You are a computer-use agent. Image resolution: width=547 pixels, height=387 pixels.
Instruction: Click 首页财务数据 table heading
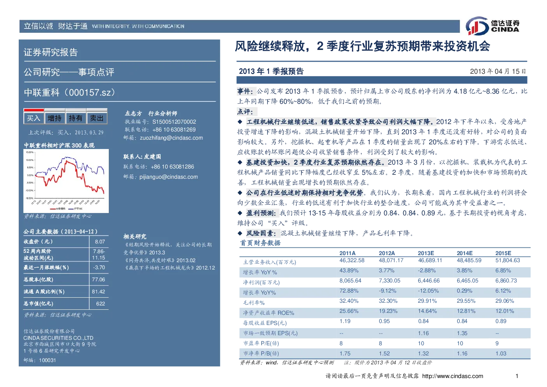point(260,243)
